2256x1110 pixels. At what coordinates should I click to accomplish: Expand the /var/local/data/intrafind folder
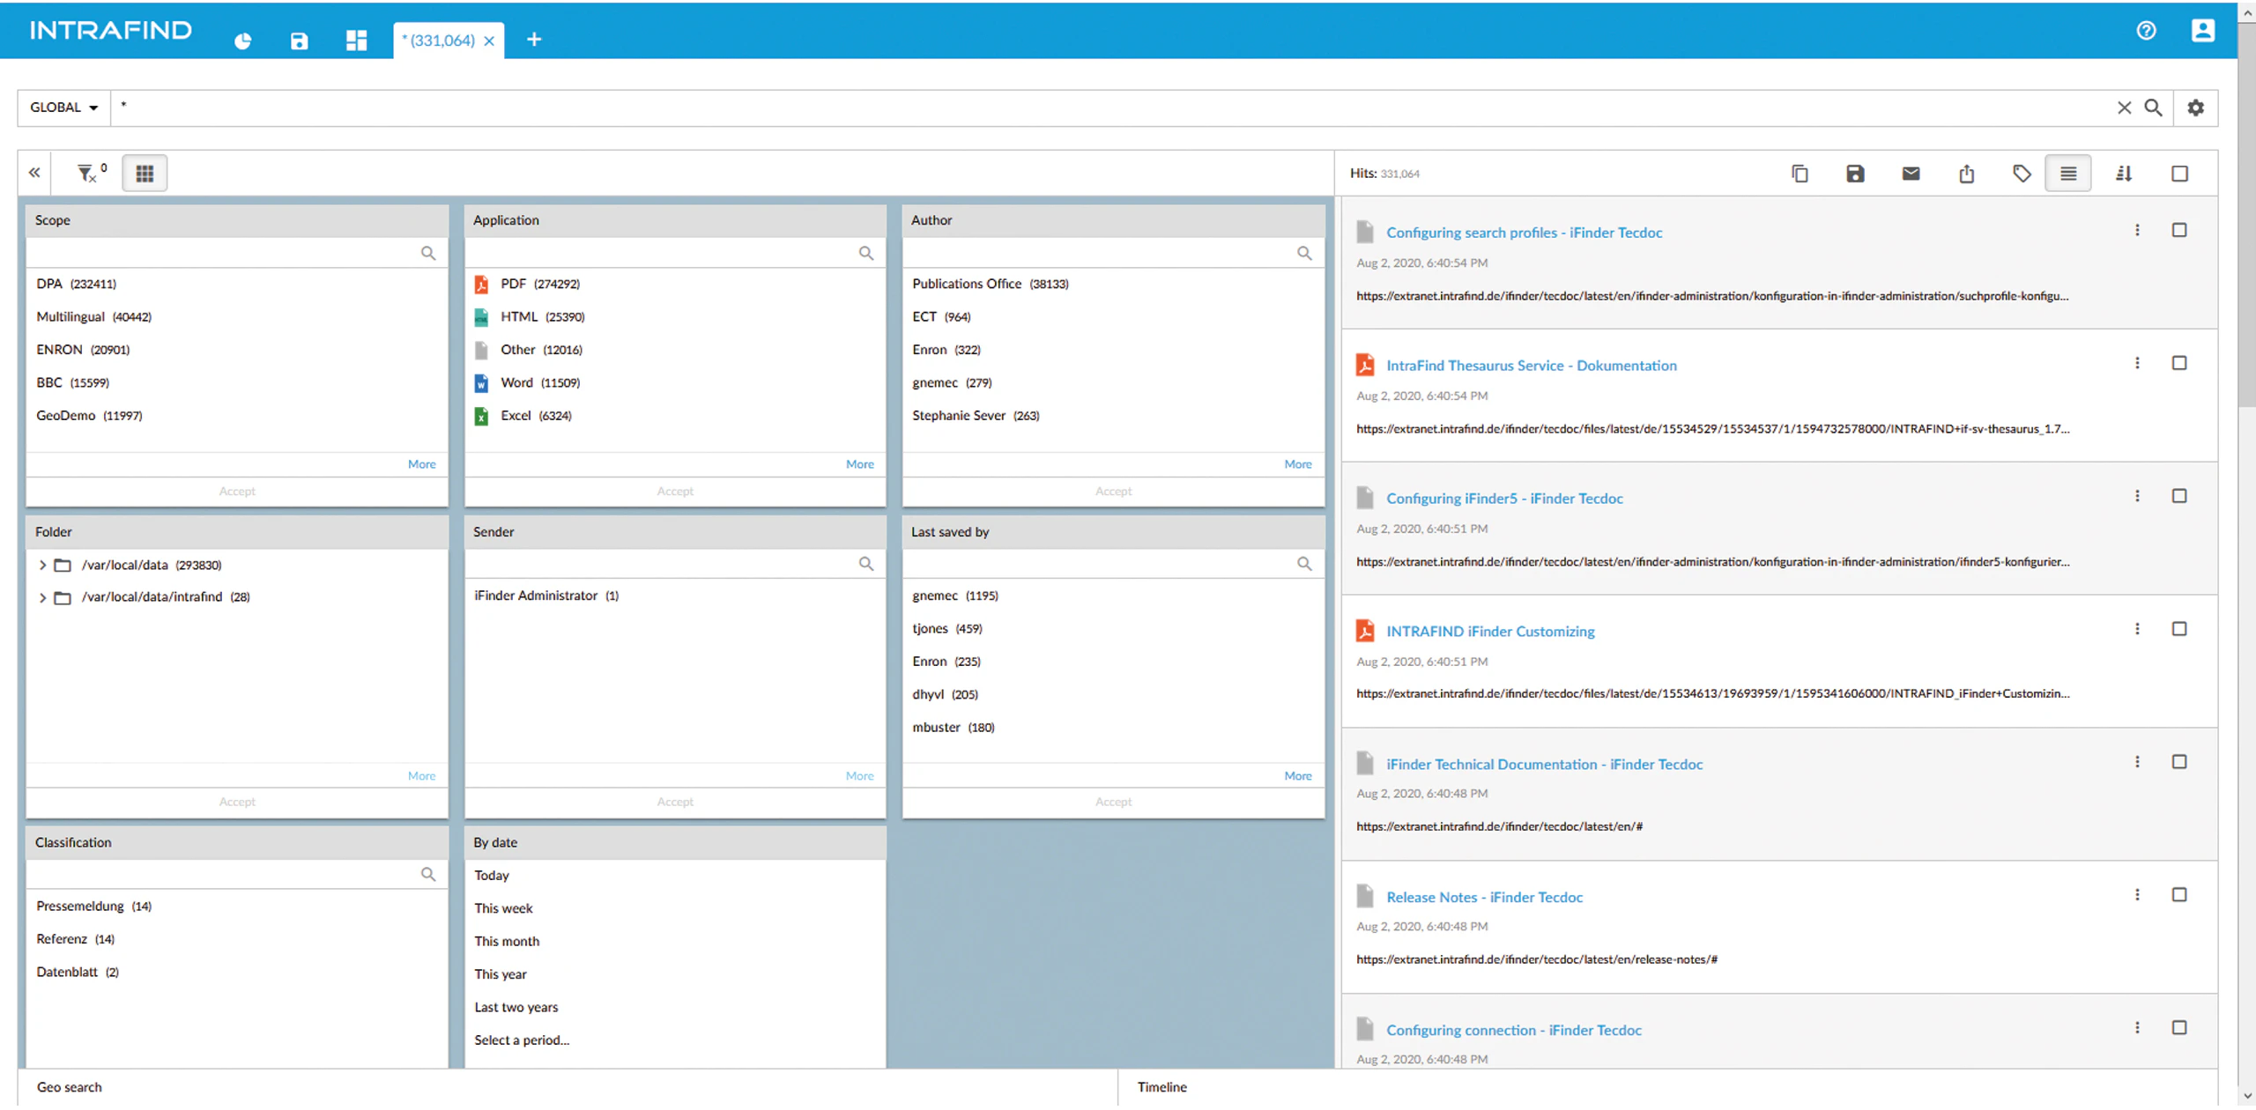[x=41, y=596]
